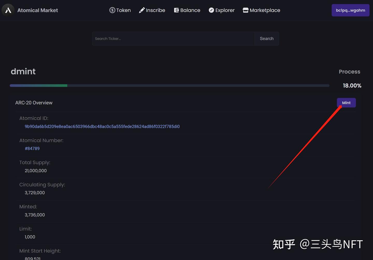
Task: Click the Atomical Market logo
Action: click(30, 10)
